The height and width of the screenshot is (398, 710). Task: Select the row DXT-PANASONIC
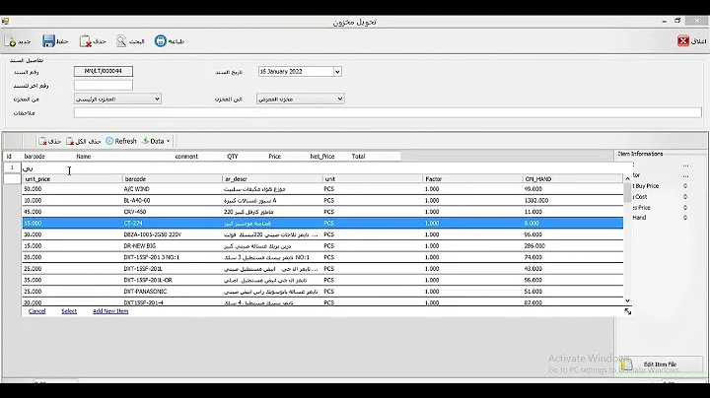click(x=322, y=292)
